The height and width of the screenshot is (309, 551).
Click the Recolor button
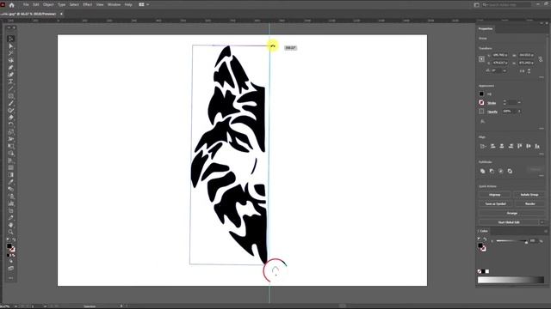530,203
